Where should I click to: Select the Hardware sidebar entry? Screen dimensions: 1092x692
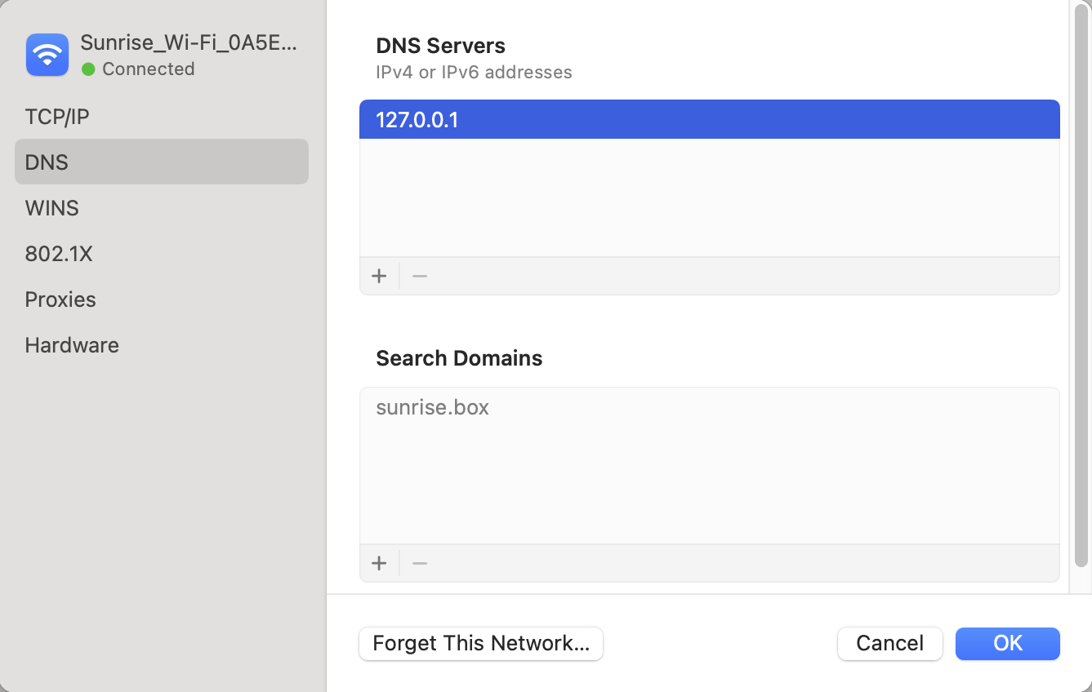coord(72,345)
